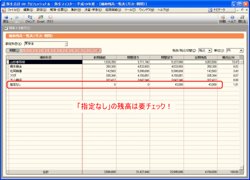The image size is (250, 180).
Task: Open the 編集 menu
Action: [x=28, y=10]
